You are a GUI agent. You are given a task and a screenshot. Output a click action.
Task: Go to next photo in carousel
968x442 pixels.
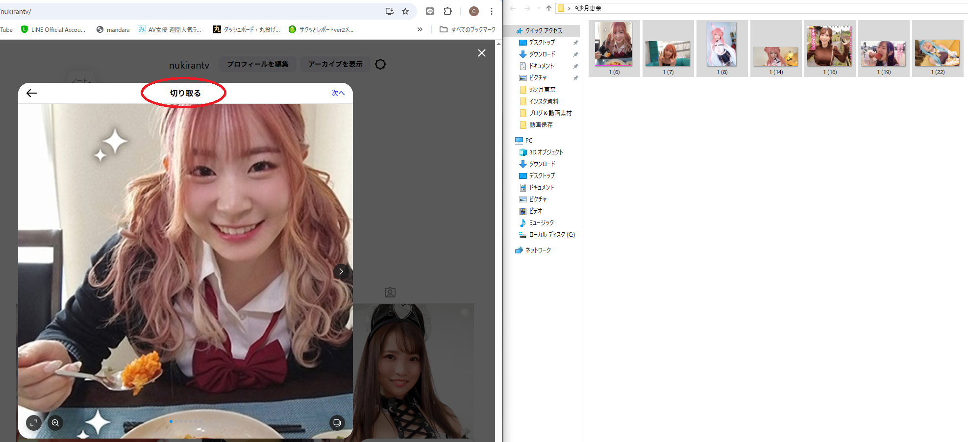(x=341, y=271)
